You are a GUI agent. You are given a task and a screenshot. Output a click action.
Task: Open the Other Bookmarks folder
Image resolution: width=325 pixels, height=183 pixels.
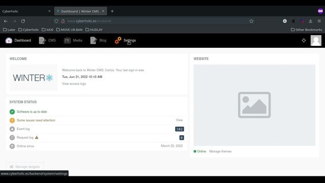coord(306,29)
